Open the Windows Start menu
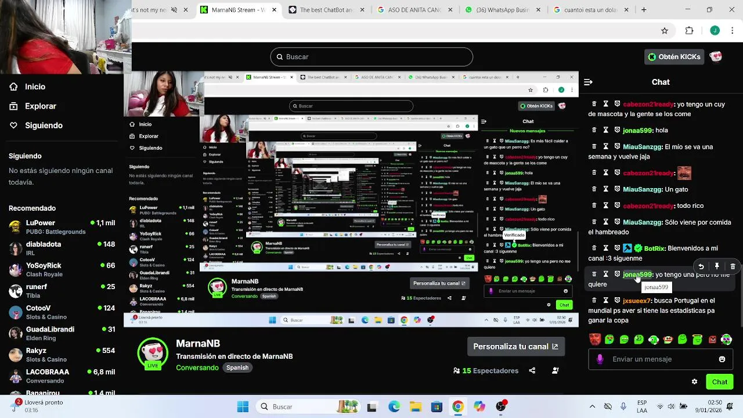The image size is (743, 418). [x=243, y=406]
